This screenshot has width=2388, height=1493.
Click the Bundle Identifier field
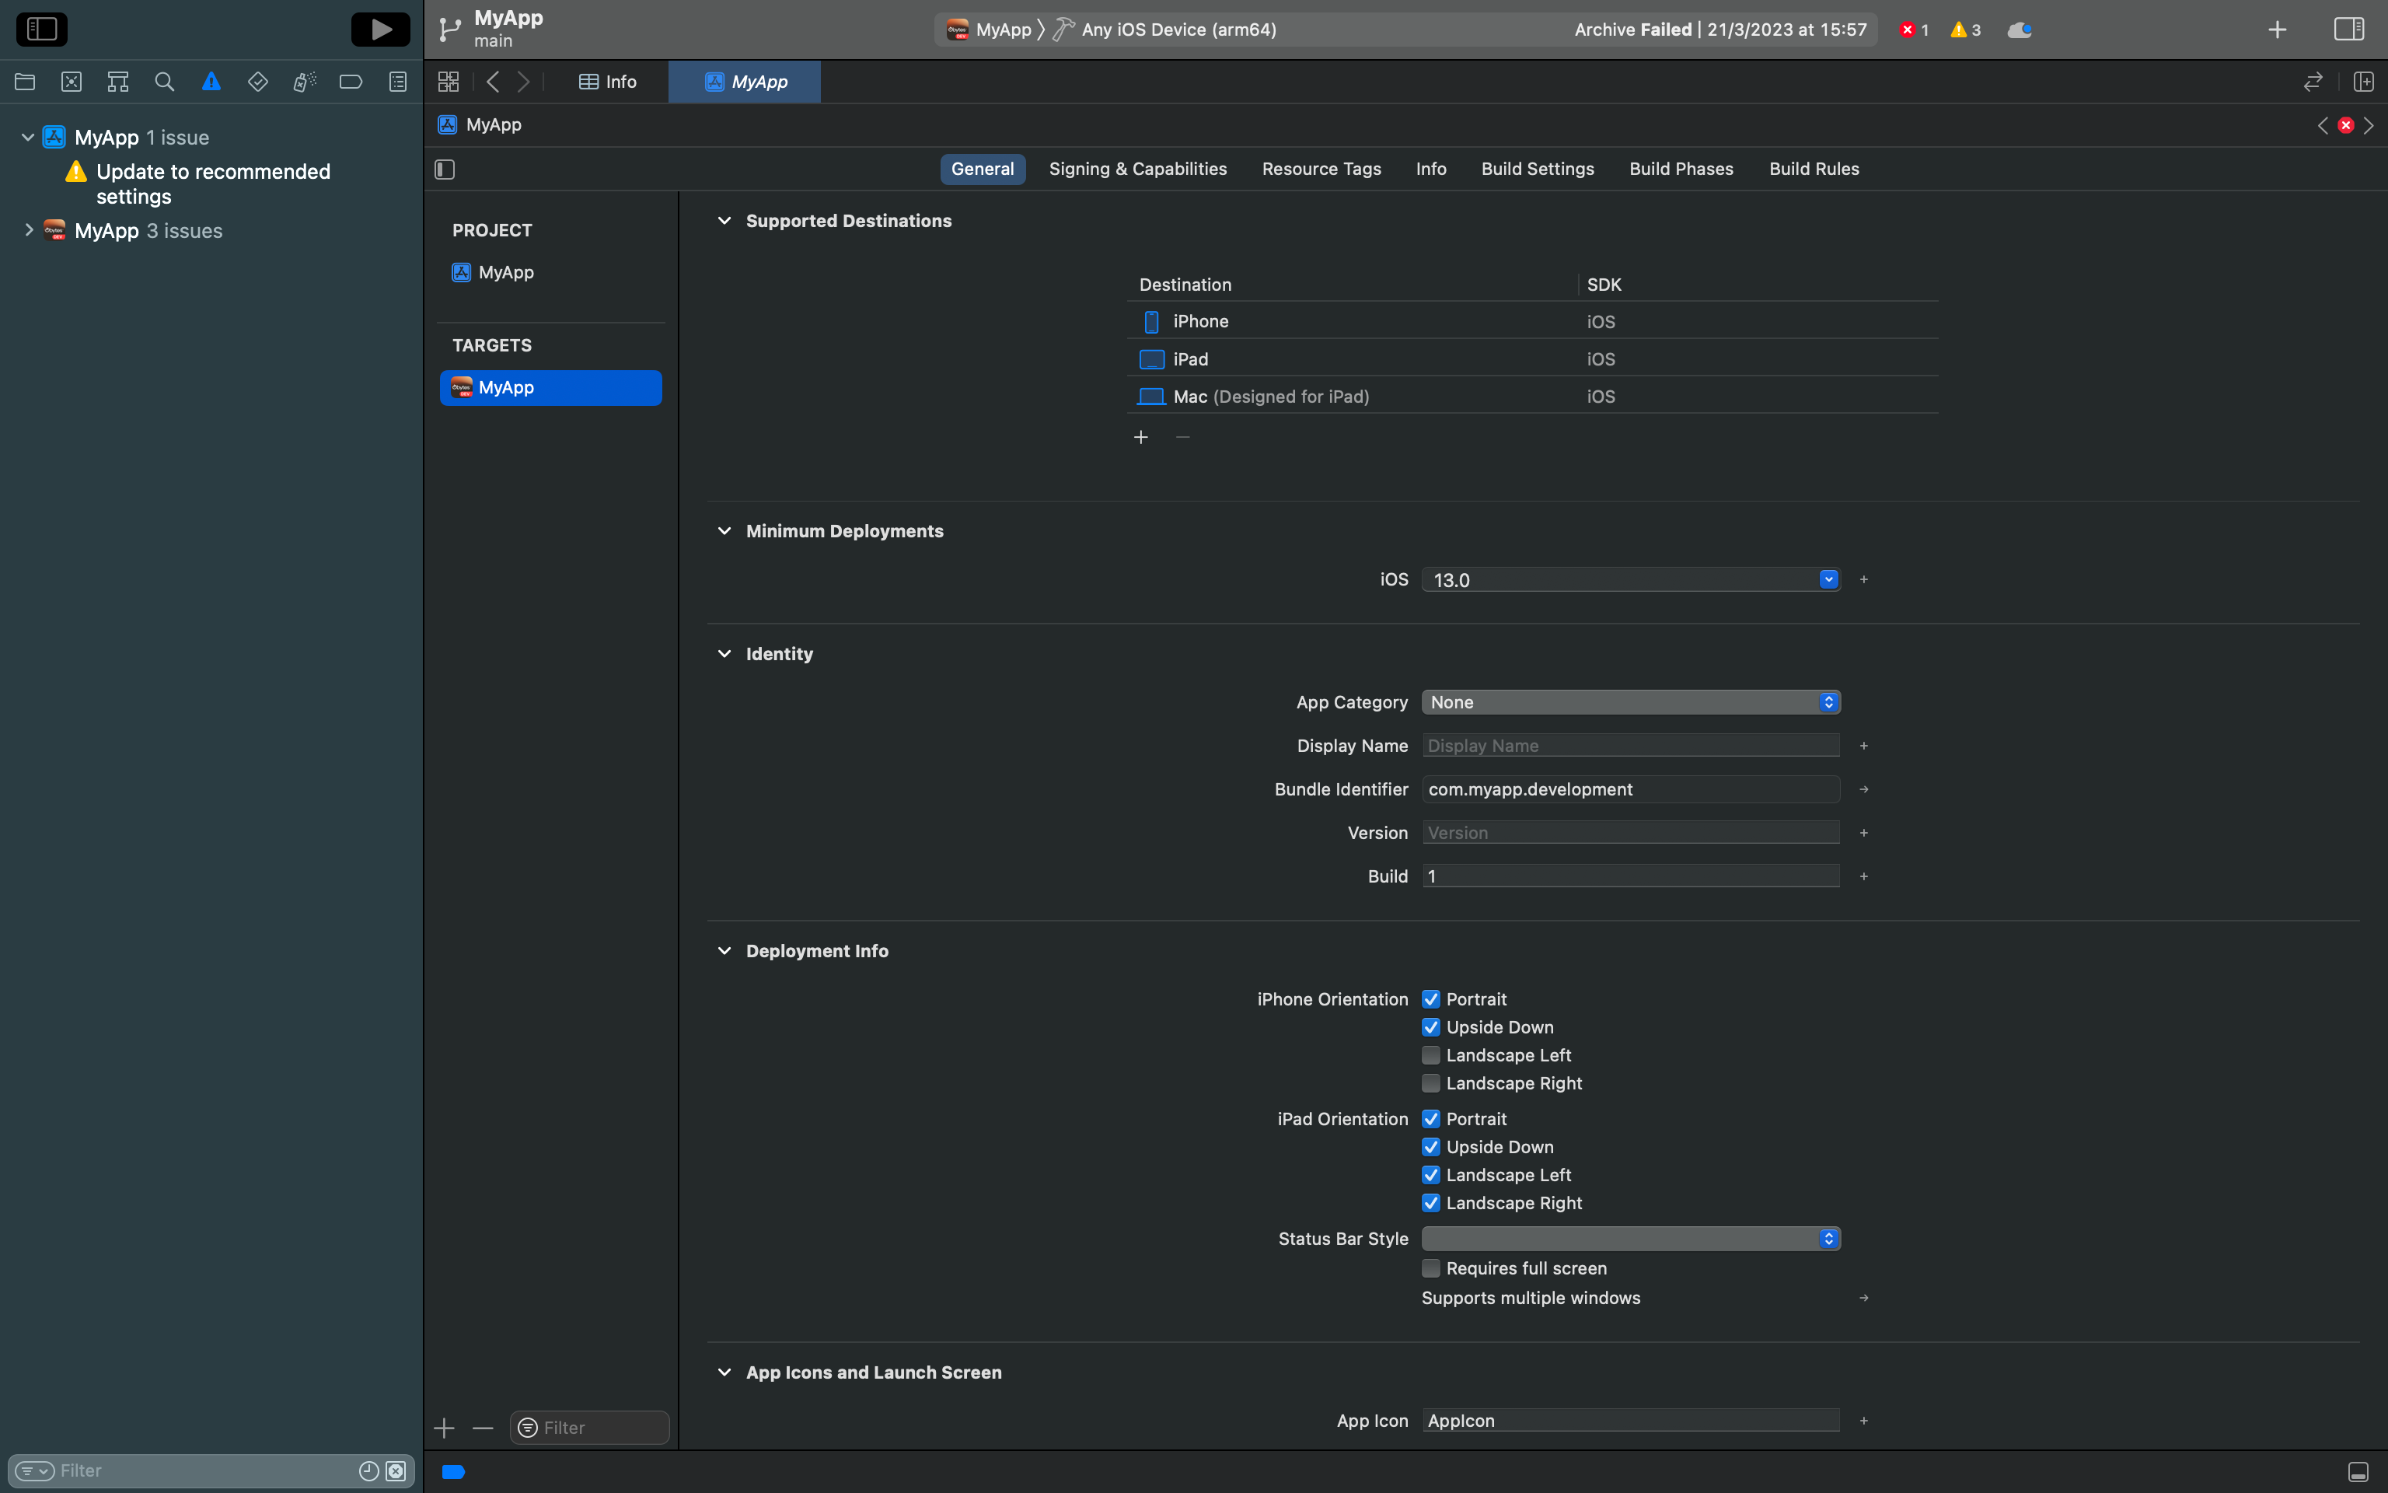tap(1631, 789)
